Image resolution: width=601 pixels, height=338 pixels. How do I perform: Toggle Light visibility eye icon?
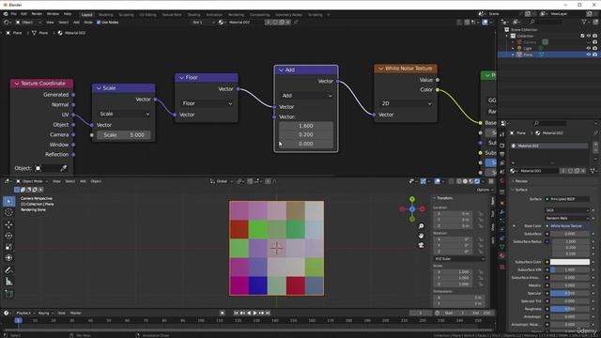point(589,48)
